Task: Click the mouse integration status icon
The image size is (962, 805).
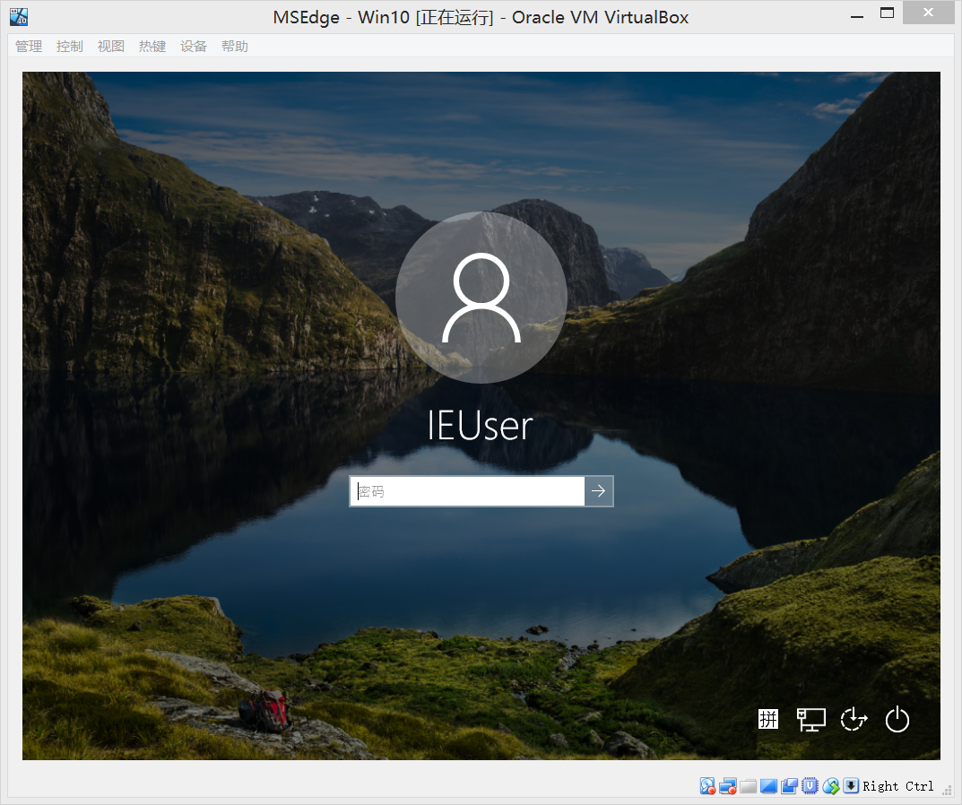Action: [x=831, y=786]
